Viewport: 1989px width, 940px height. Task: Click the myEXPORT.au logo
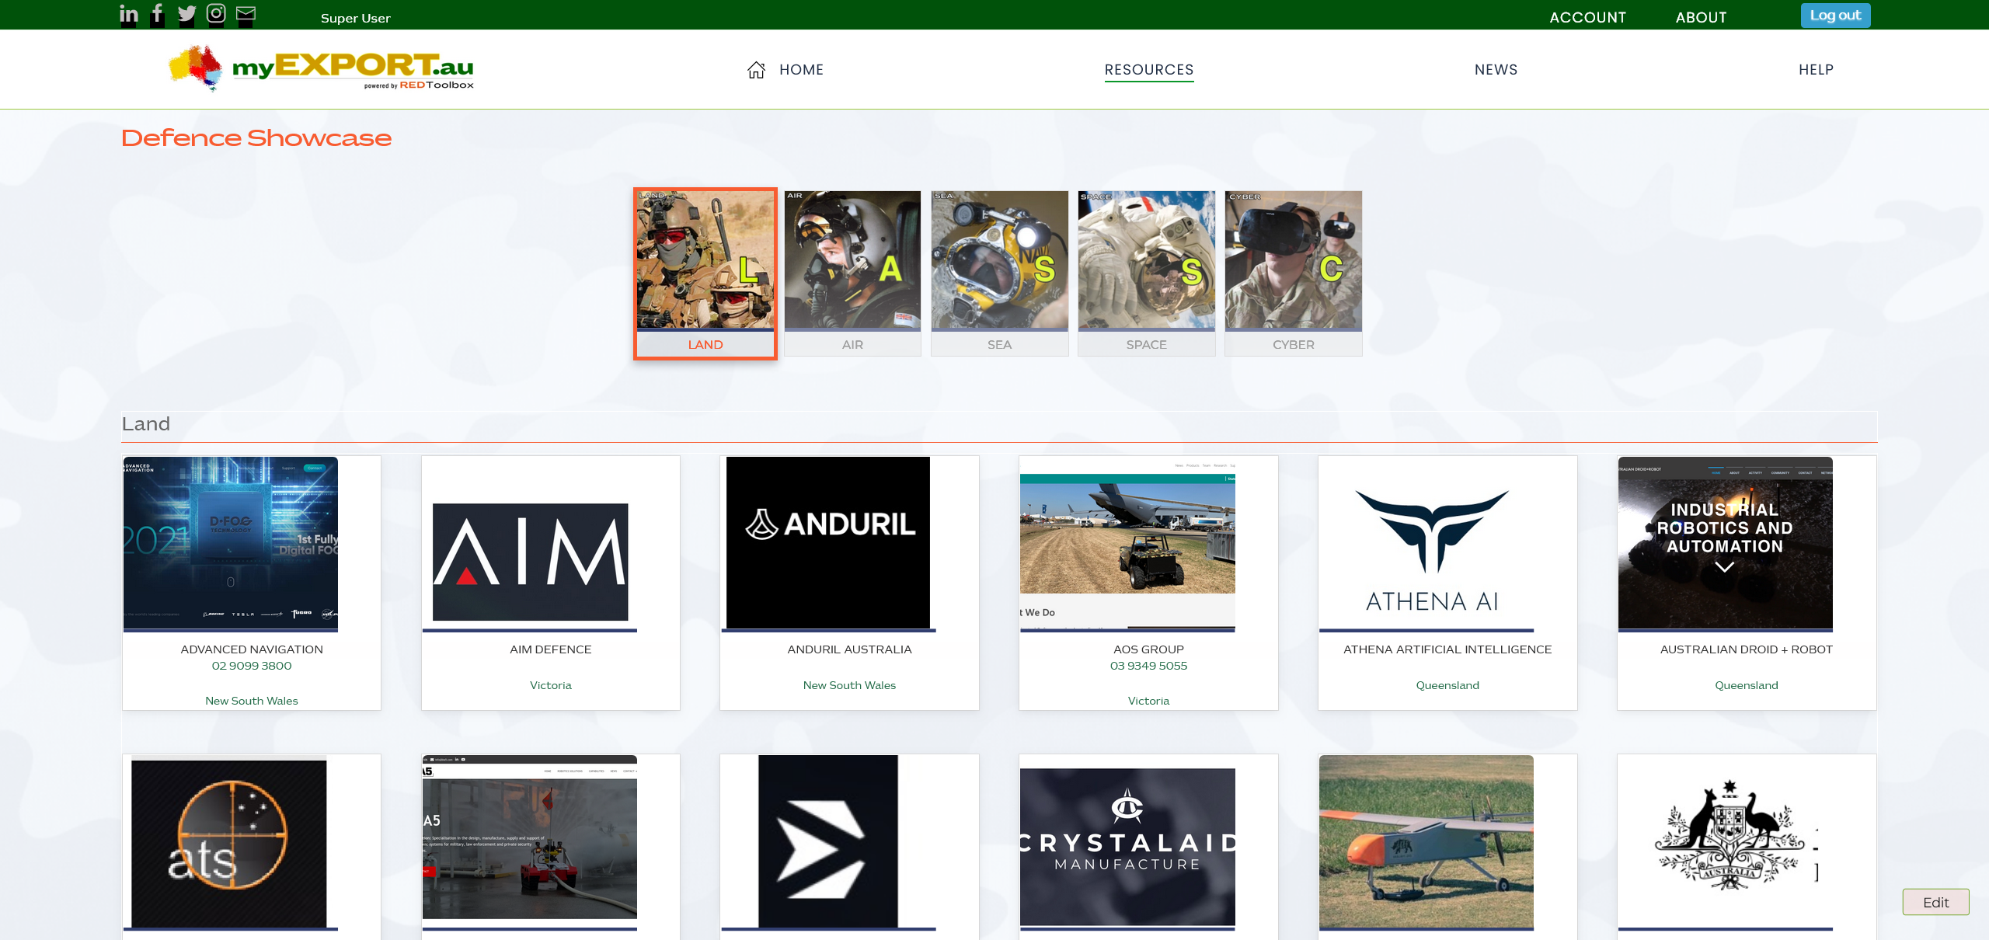coord(321,68)
